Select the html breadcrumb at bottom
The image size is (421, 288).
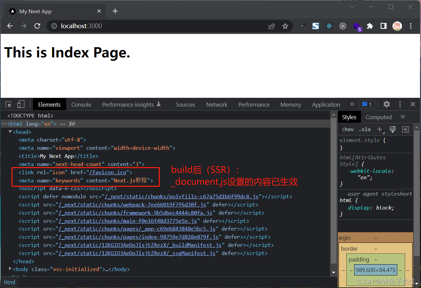tap(9, 282)
